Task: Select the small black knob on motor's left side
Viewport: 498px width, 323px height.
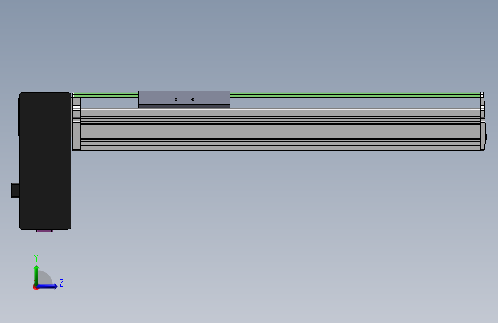Action: [16, 190]
